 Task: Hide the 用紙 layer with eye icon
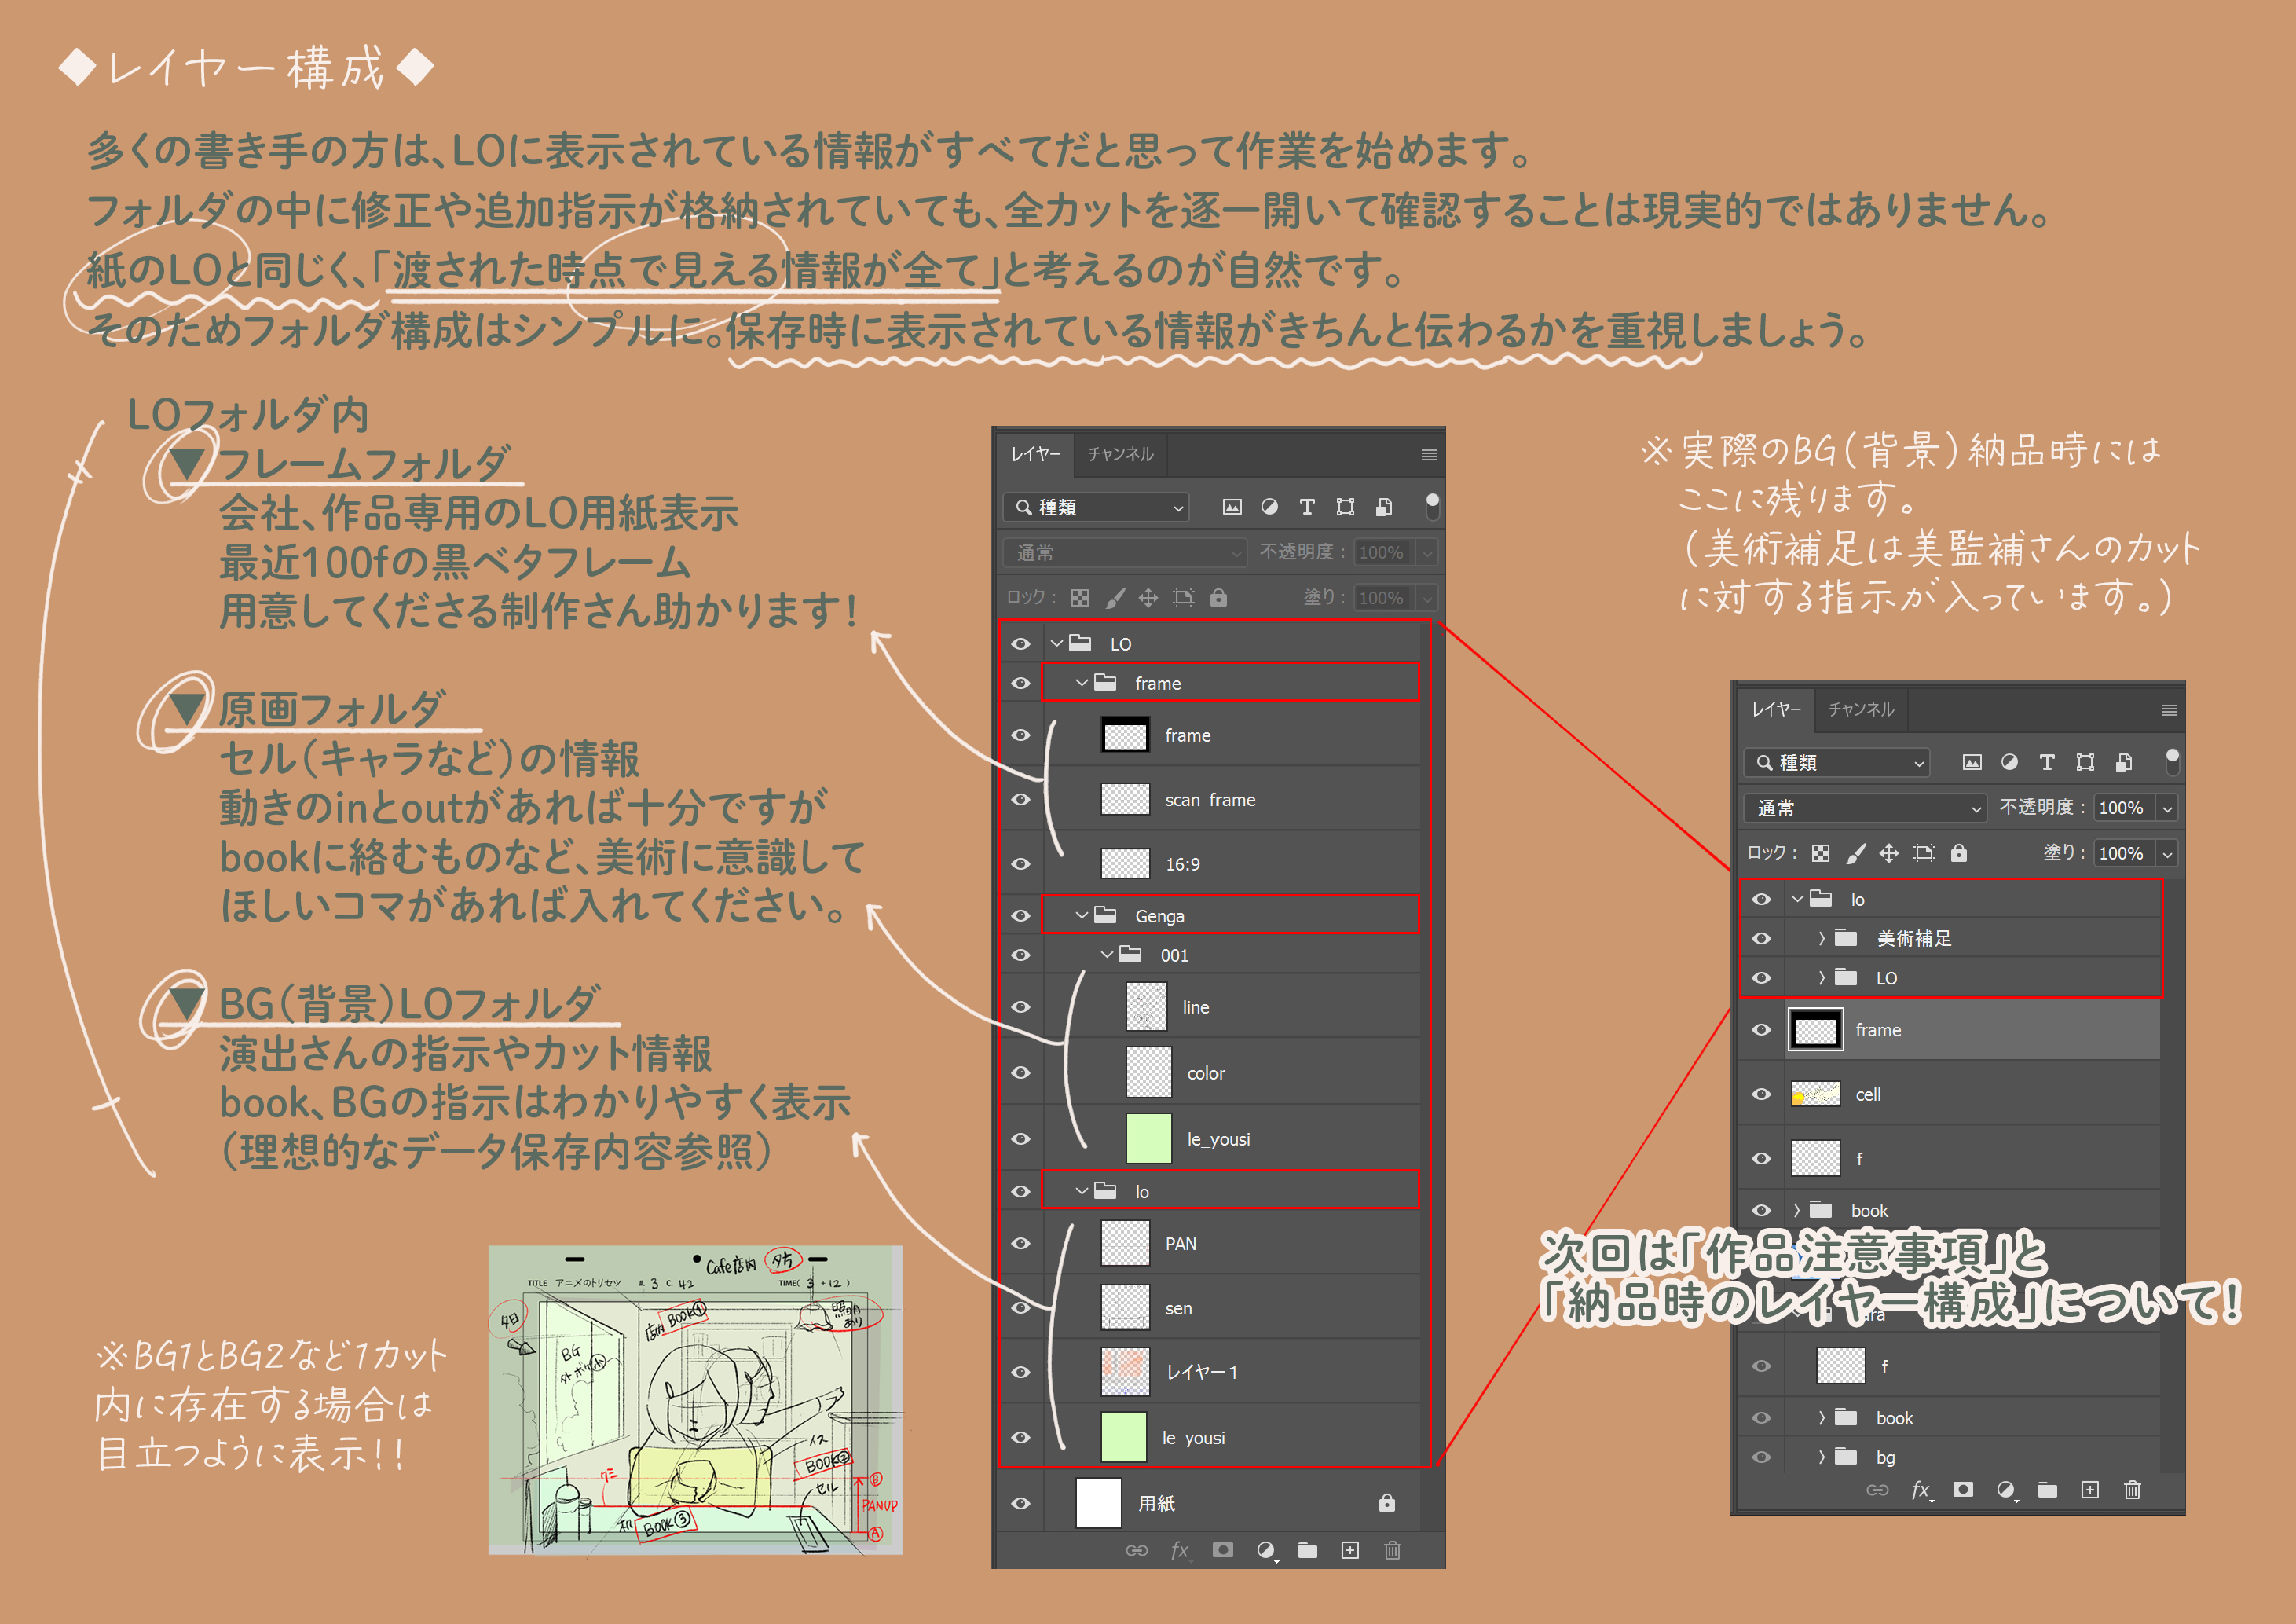[x=1020, y=1503]
